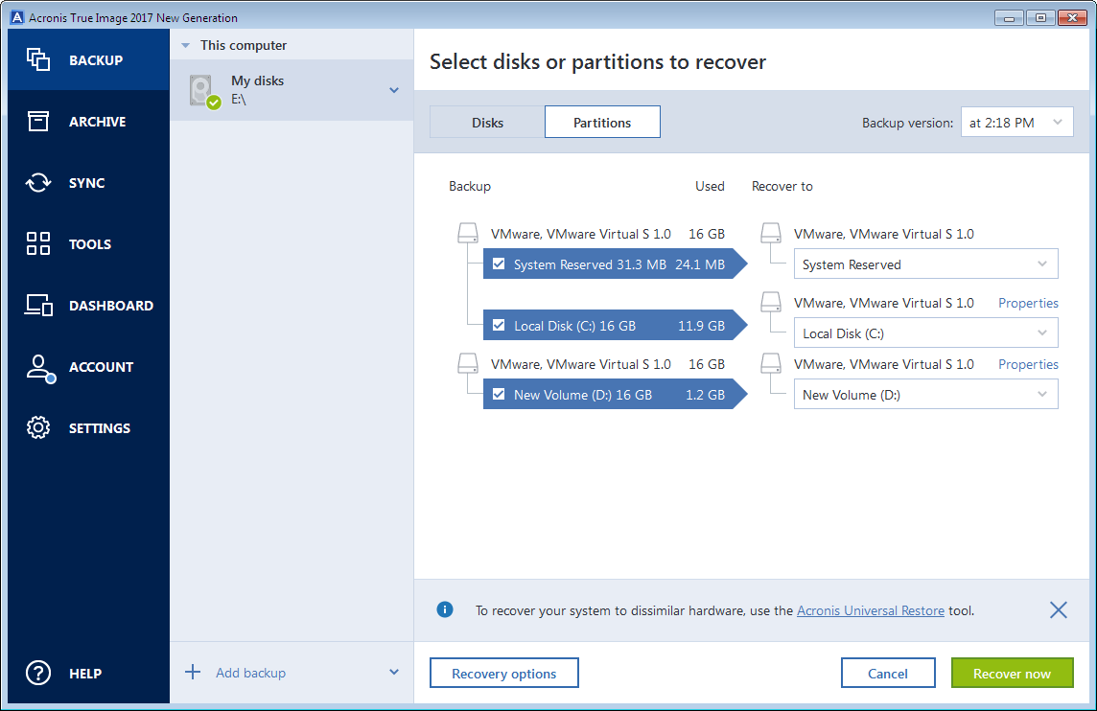1097x711 pixels.
Task: Open the Archive section icon
Action: click(38, 122)
